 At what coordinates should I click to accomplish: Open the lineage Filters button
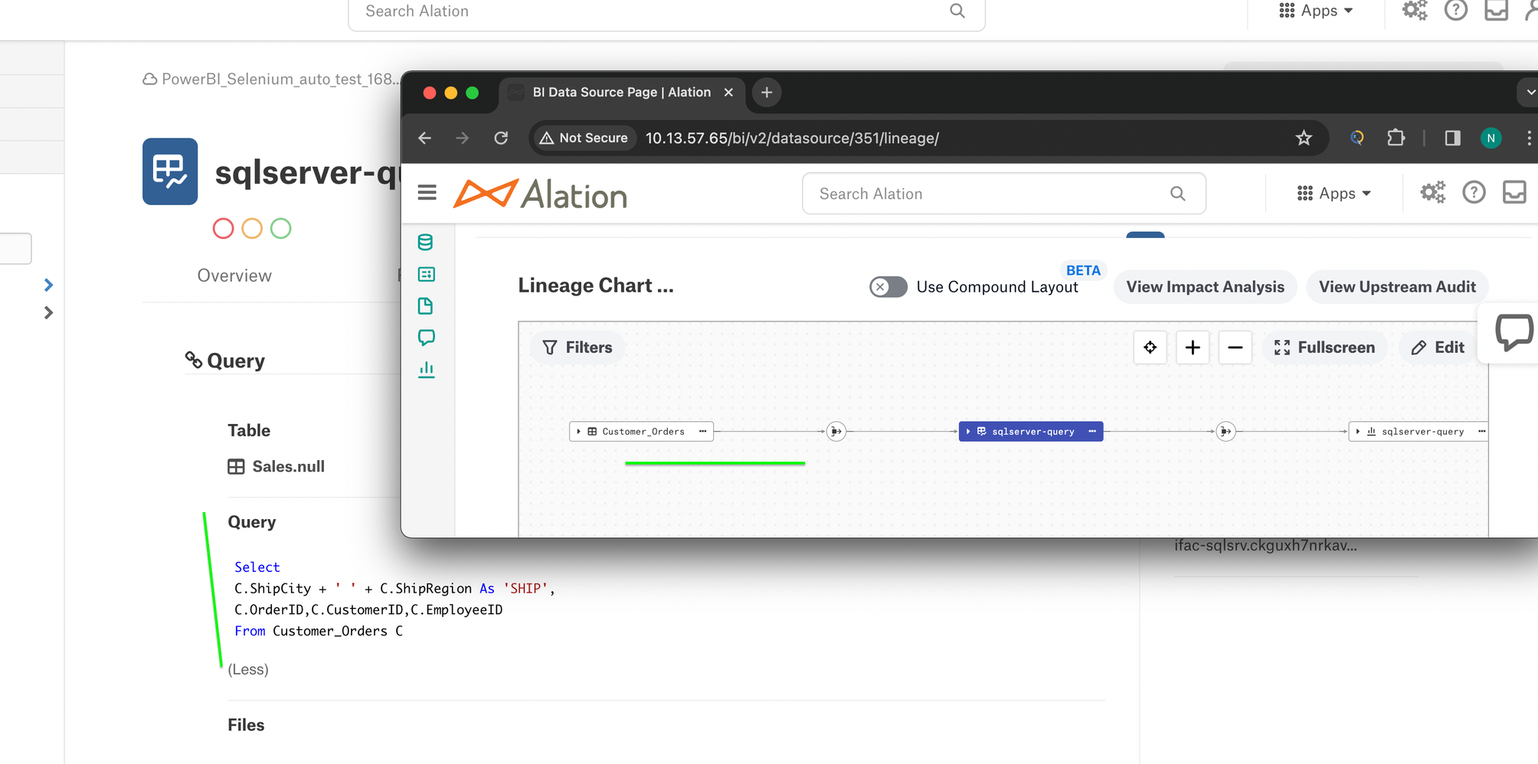(578, 348)
